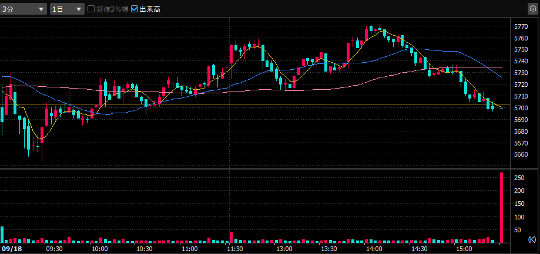Click the cyan opening volume bar at far left
540x254 pixels.
click(x=2, y=234)
